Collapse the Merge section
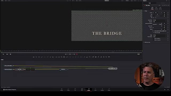This screenshot has width=171, height=96. 144,11
